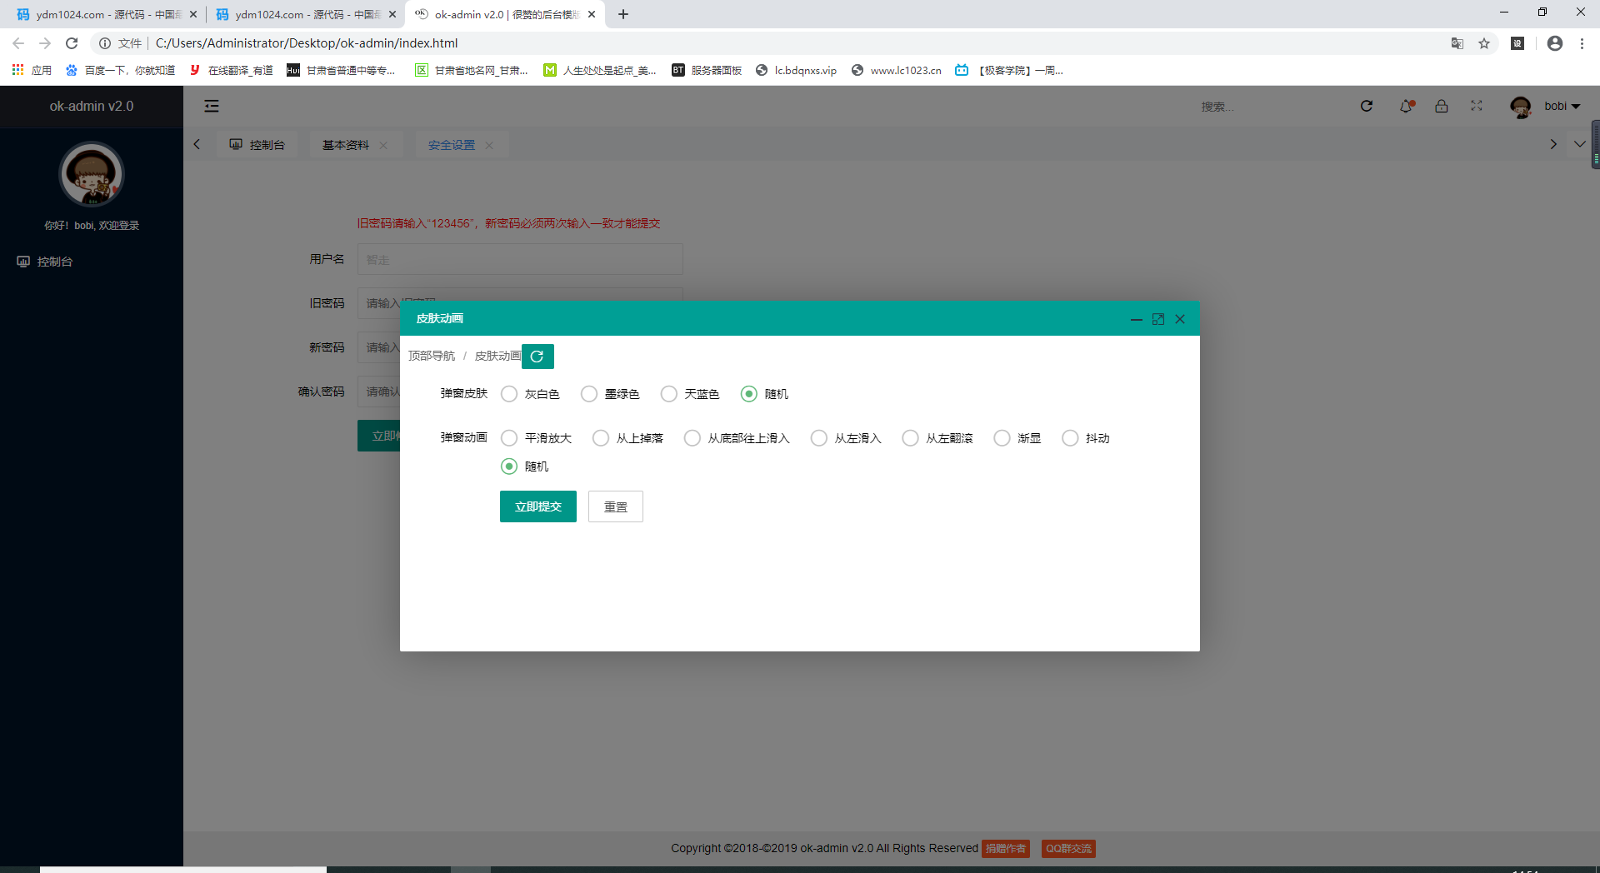Viewport: 1600px width, 873px height.
Task: Click the 重置 reset button
Action: click(615, 506)
